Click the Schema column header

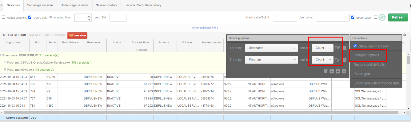pyautogui.click(x=164, y=43)
